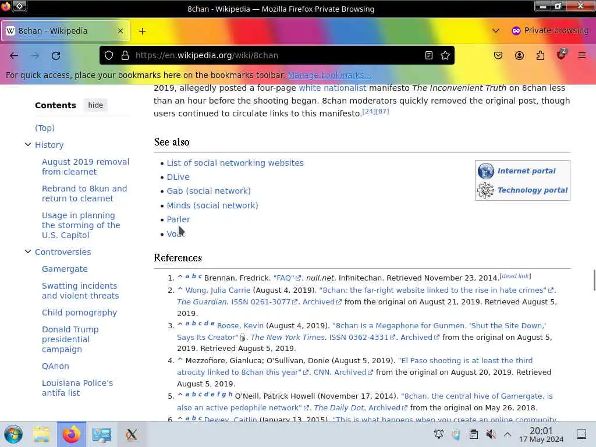
Task: Open Gab (social network) link
Action: click(x=209, y=191)
